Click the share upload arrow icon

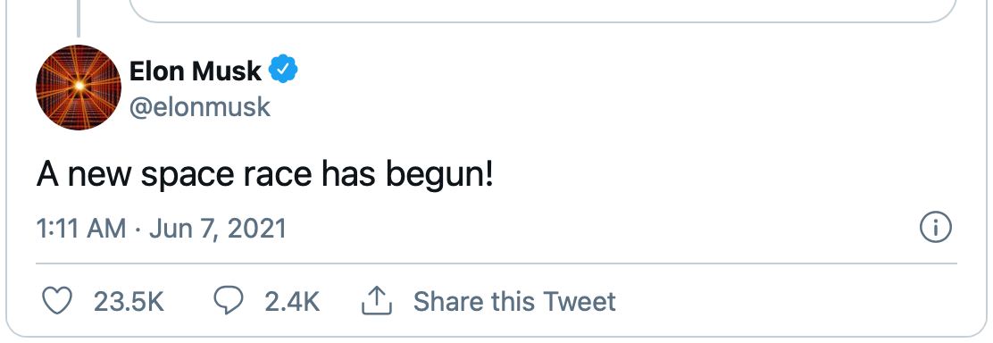(x=377, y=300)
